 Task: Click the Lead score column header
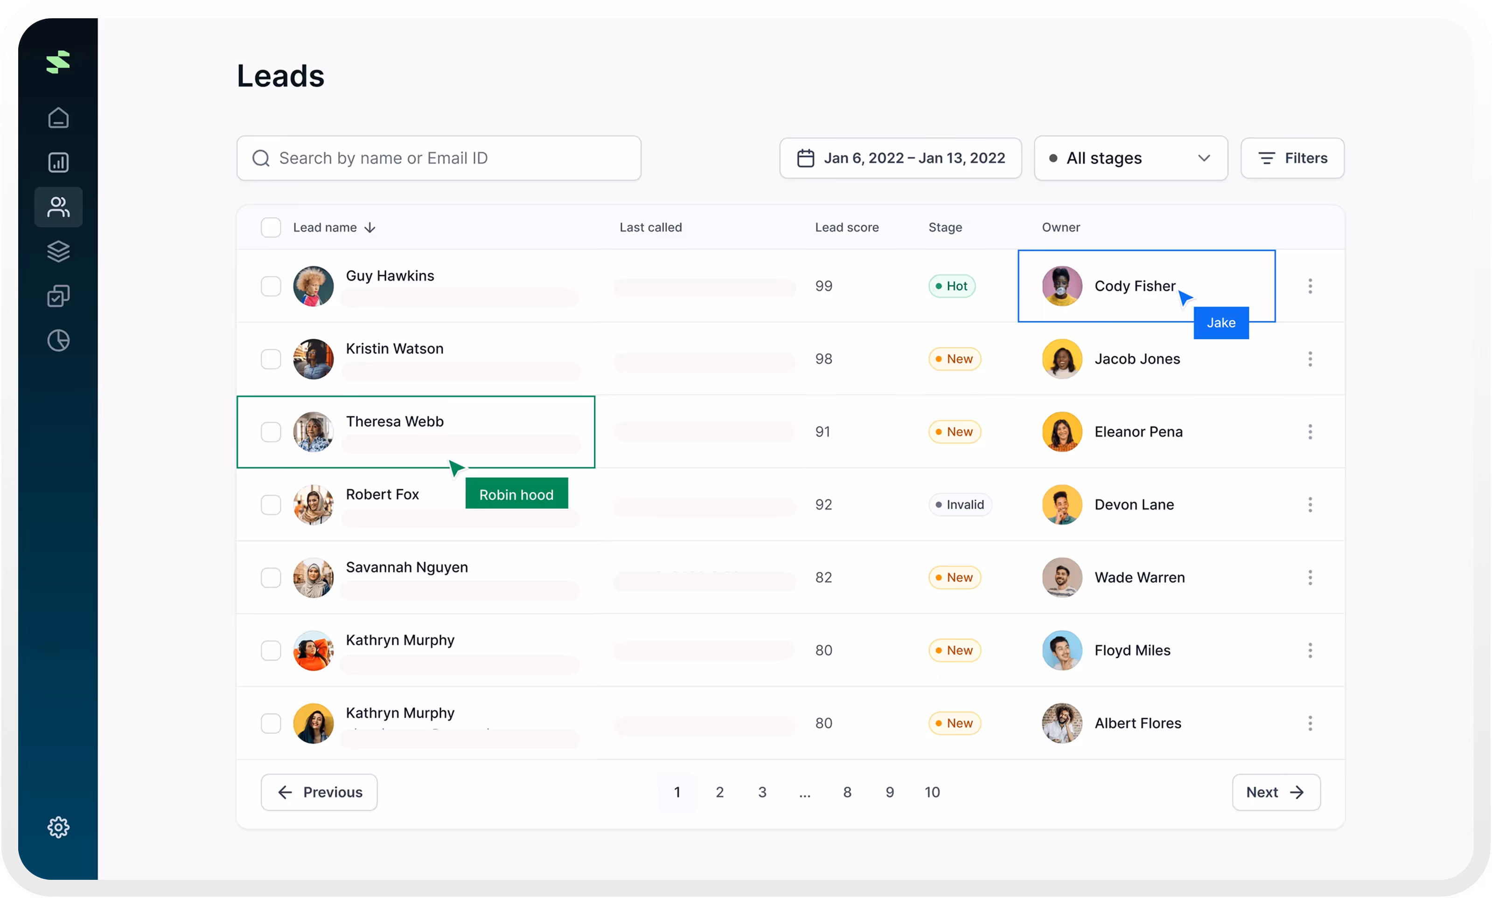pyautogui.click(x=846, y=228)
